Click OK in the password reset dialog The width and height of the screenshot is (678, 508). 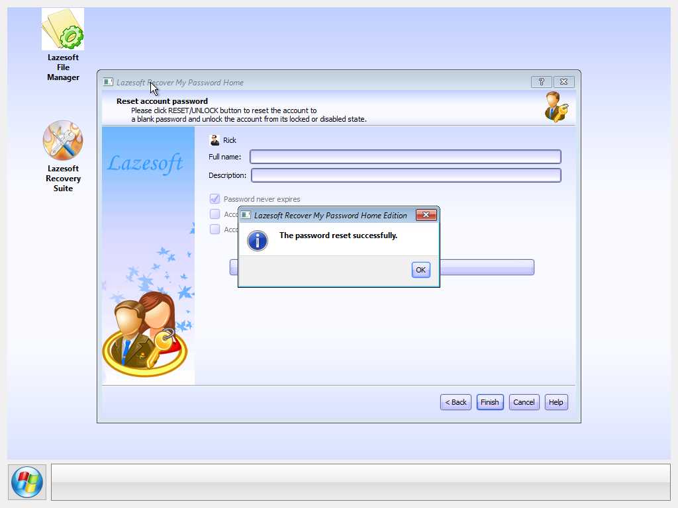click(420, 270)
